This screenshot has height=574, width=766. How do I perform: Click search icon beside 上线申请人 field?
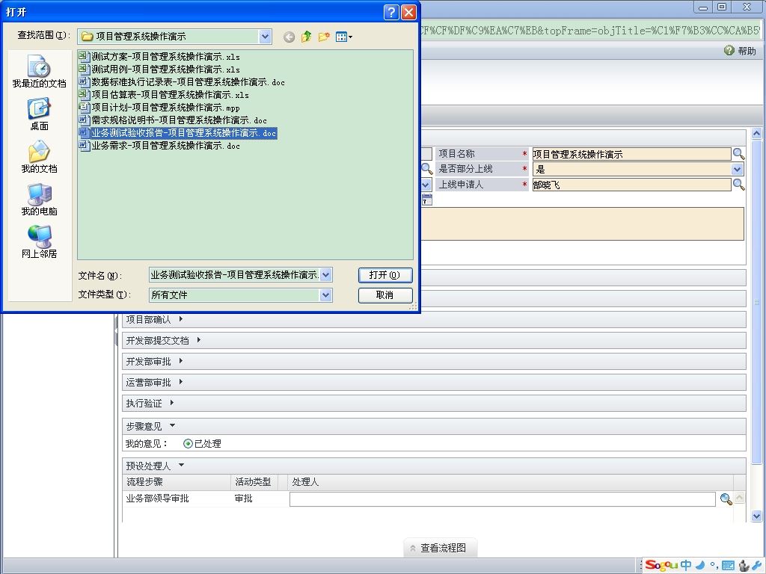[738, 185]
